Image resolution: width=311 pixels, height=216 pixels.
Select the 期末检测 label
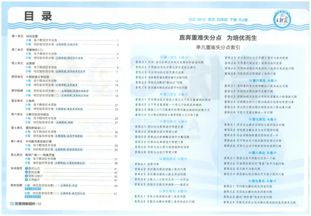(x=16, y=185)
